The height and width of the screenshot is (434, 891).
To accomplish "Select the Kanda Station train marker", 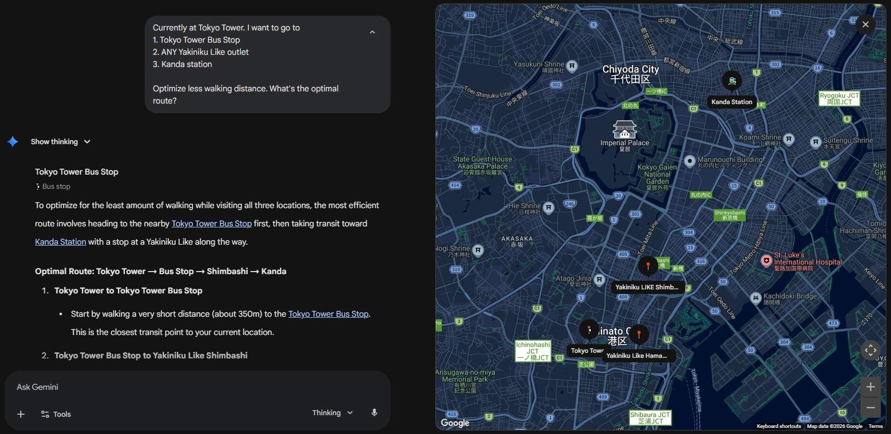I will [732, 80].
